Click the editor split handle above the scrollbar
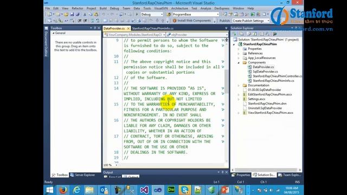Image resolution: width=347 pixels, height=195 pixels. pyautogui.click(x=227, y=39)
